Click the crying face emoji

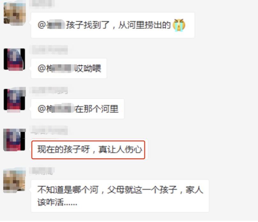[179, 25]
